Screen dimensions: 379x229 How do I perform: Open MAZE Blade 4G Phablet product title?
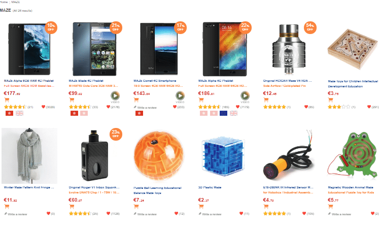coord(86,81)
